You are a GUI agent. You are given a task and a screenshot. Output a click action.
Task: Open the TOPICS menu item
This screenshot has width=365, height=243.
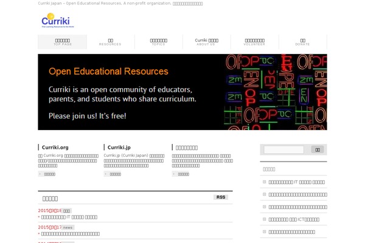tap(159, 42)
